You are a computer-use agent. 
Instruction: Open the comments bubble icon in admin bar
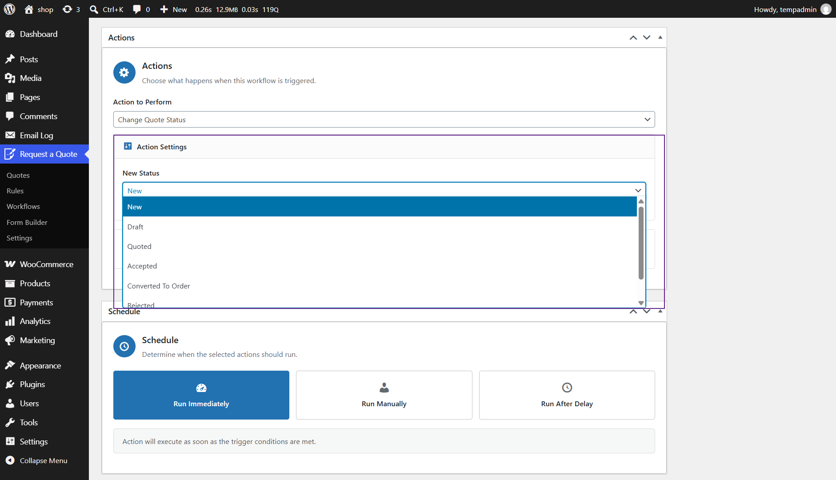pyautogui.click(x=137, y=9)
